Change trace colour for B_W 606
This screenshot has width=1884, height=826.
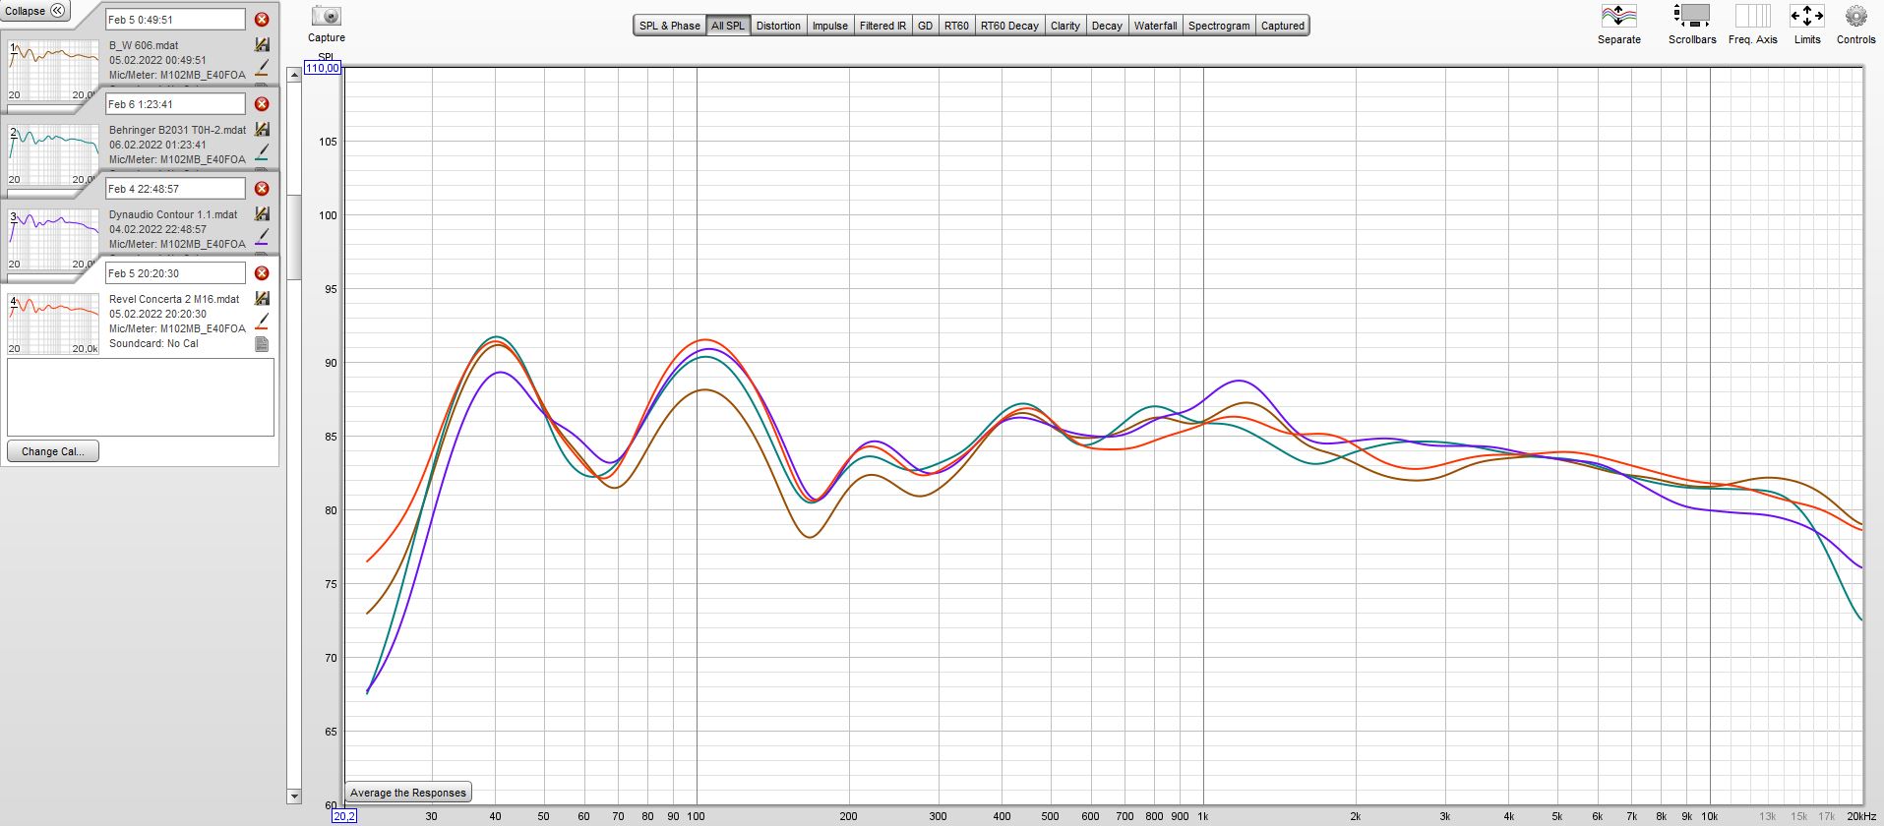(262, 69)
